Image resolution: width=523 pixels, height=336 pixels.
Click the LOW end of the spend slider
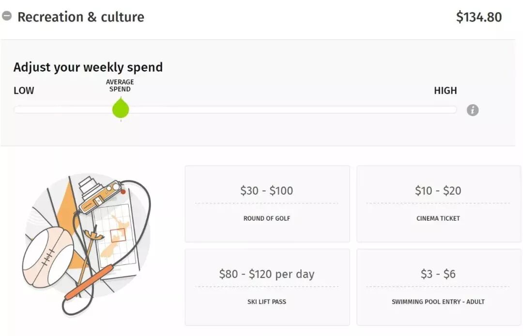click(19, 110)
